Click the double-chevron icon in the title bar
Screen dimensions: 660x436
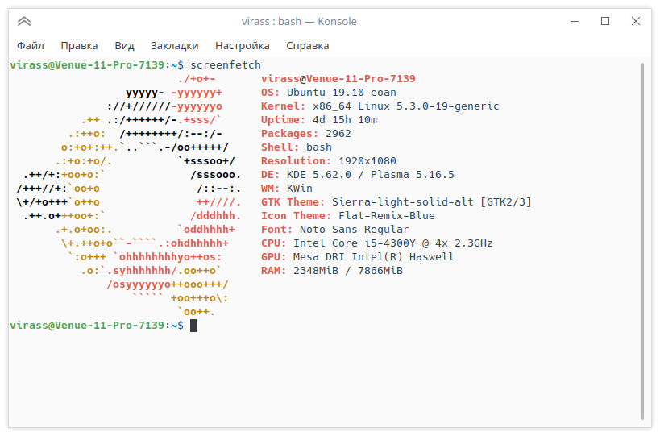[24, 22]
